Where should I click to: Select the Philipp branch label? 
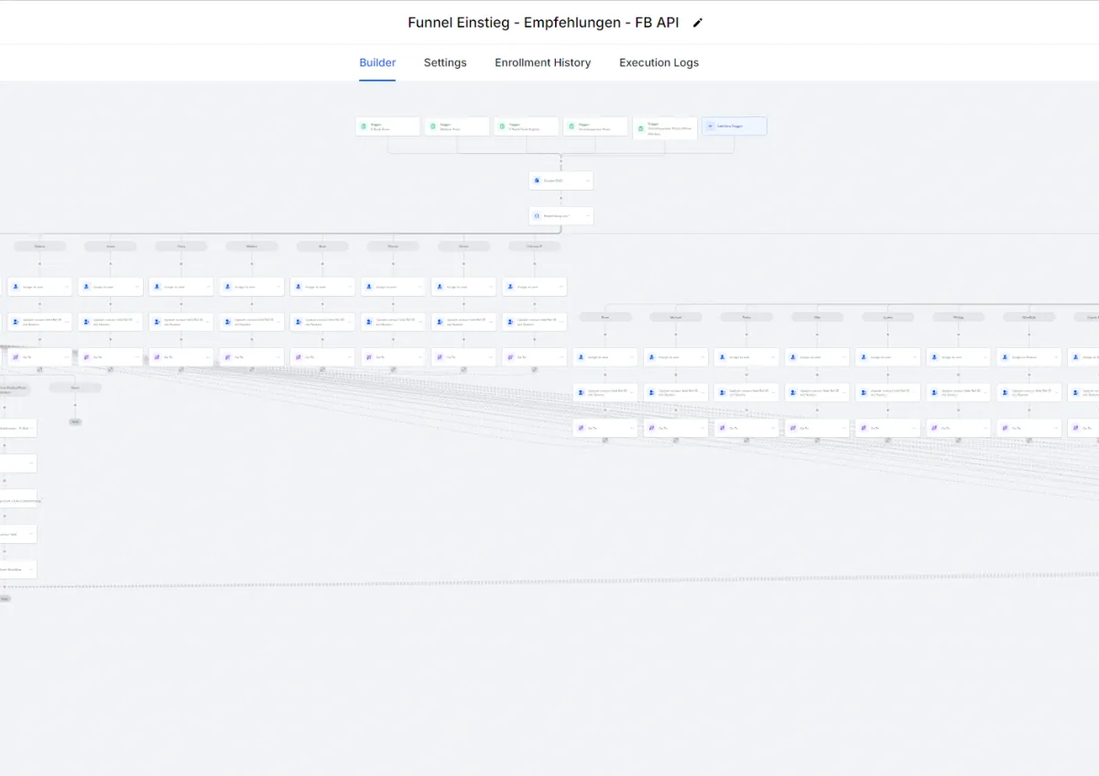(x=959, y=317)
